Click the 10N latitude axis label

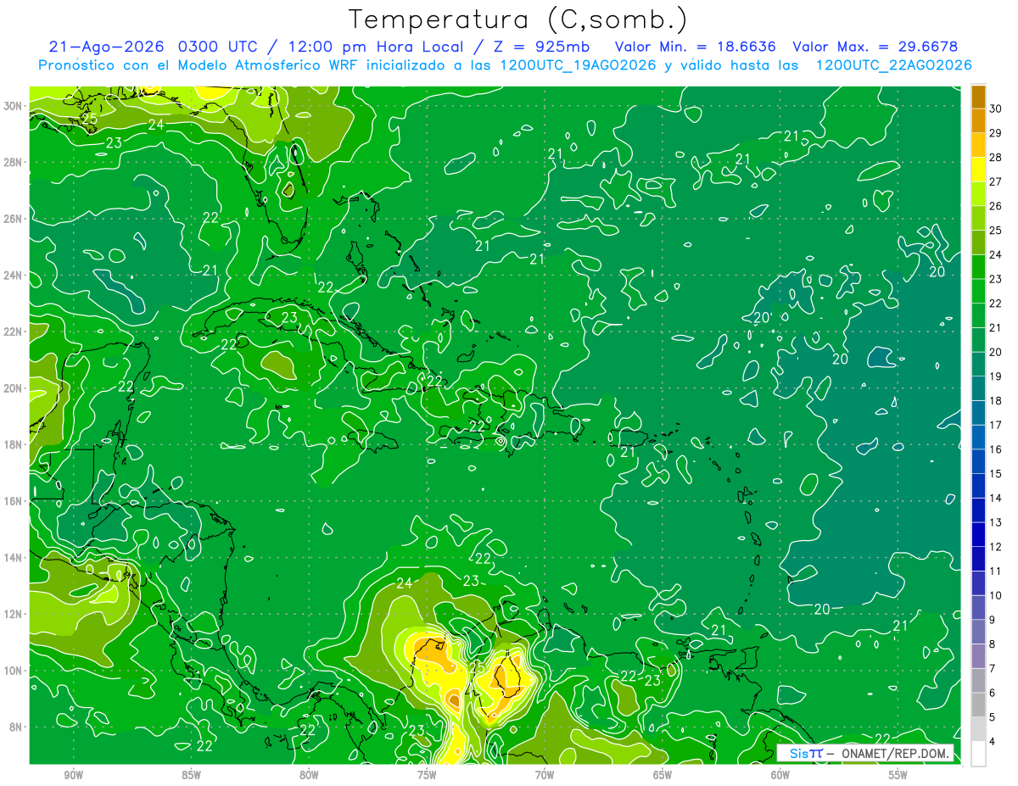tap(14, 671)
